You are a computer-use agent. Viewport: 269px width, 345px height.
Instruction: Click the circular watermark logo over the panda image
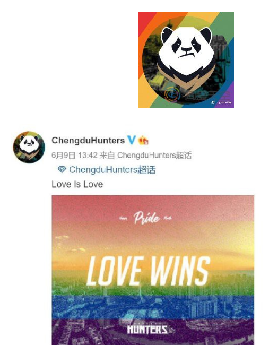[172, 94]
